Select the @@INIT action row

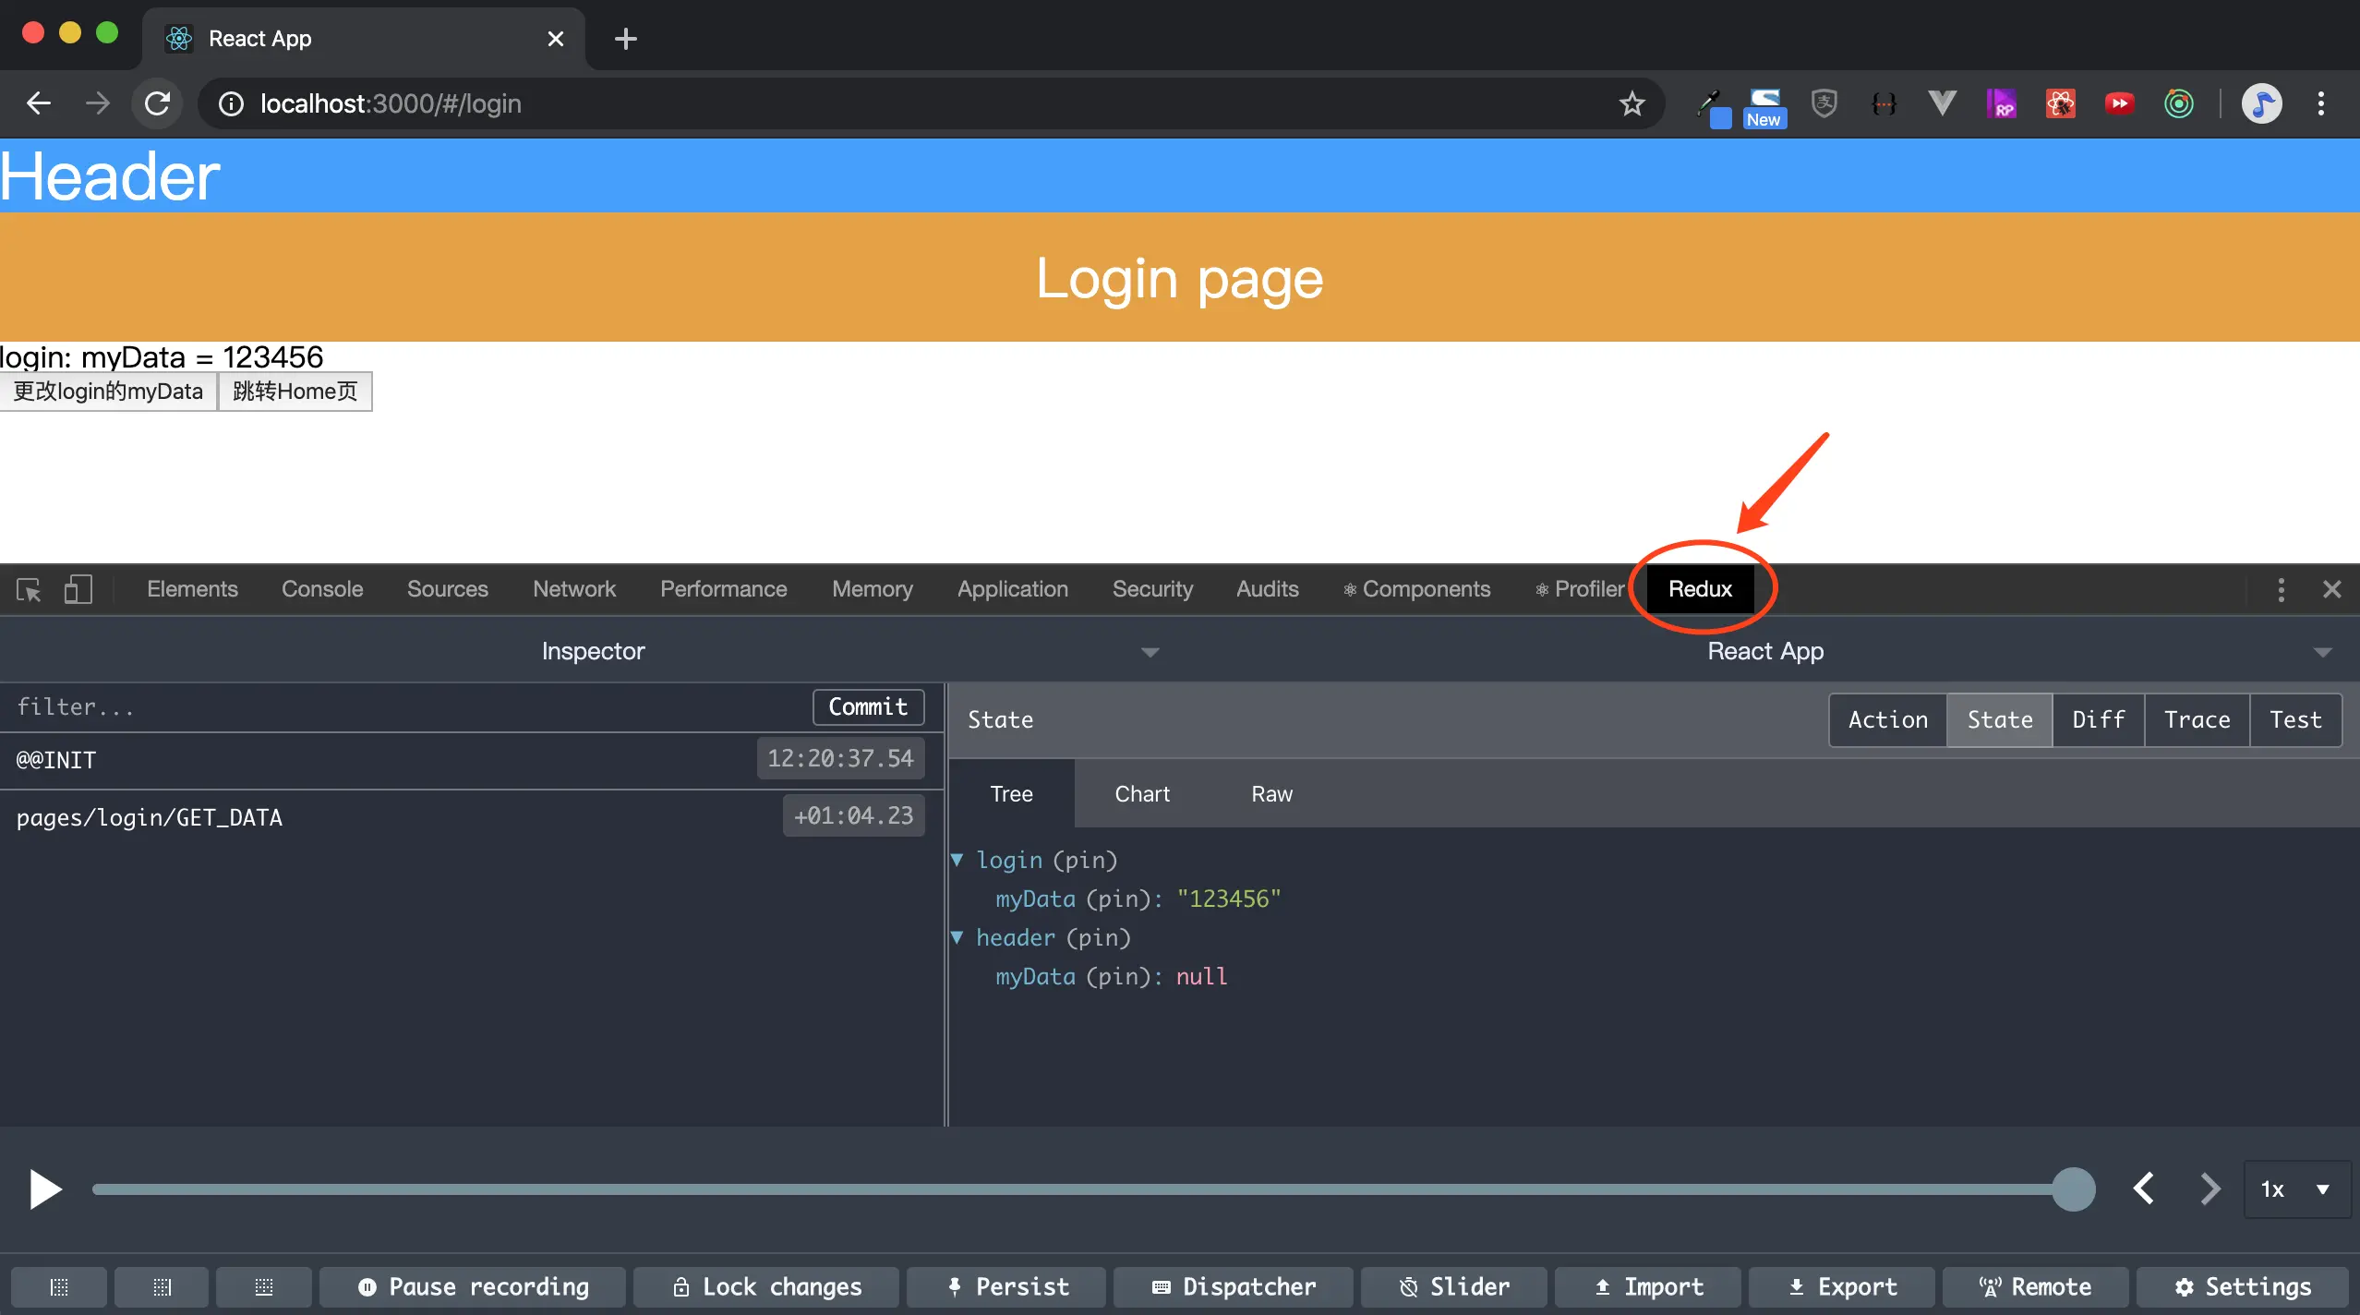pos(471,760)
